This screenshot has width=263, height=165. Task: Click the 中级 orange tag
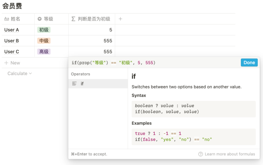click(x=44, y=41)
